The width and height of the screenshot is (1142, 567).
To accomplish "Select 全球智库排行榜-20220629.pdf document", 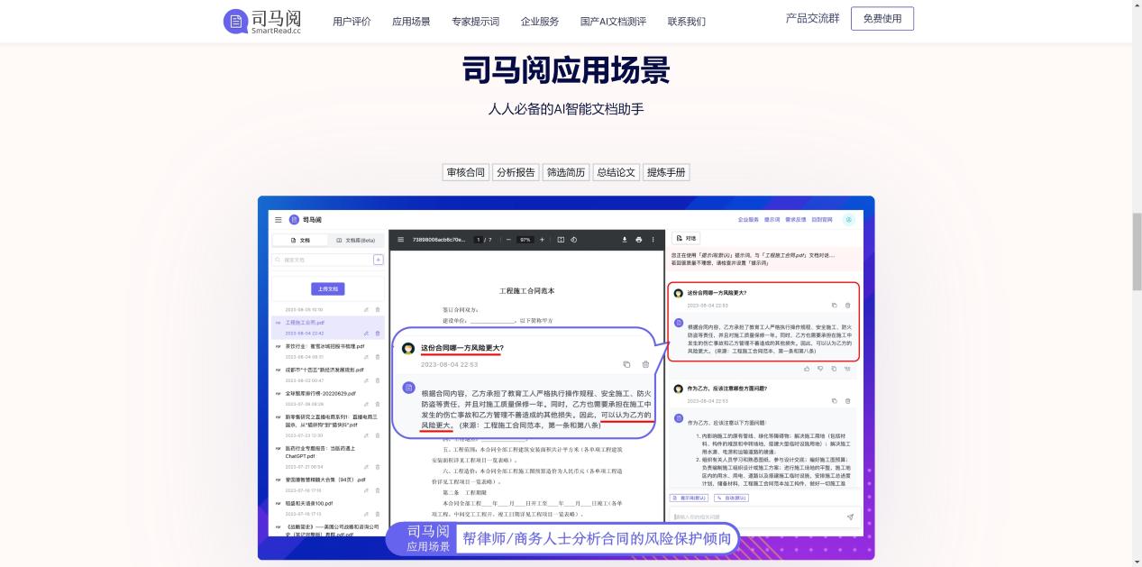I will (x=321, y=393).
